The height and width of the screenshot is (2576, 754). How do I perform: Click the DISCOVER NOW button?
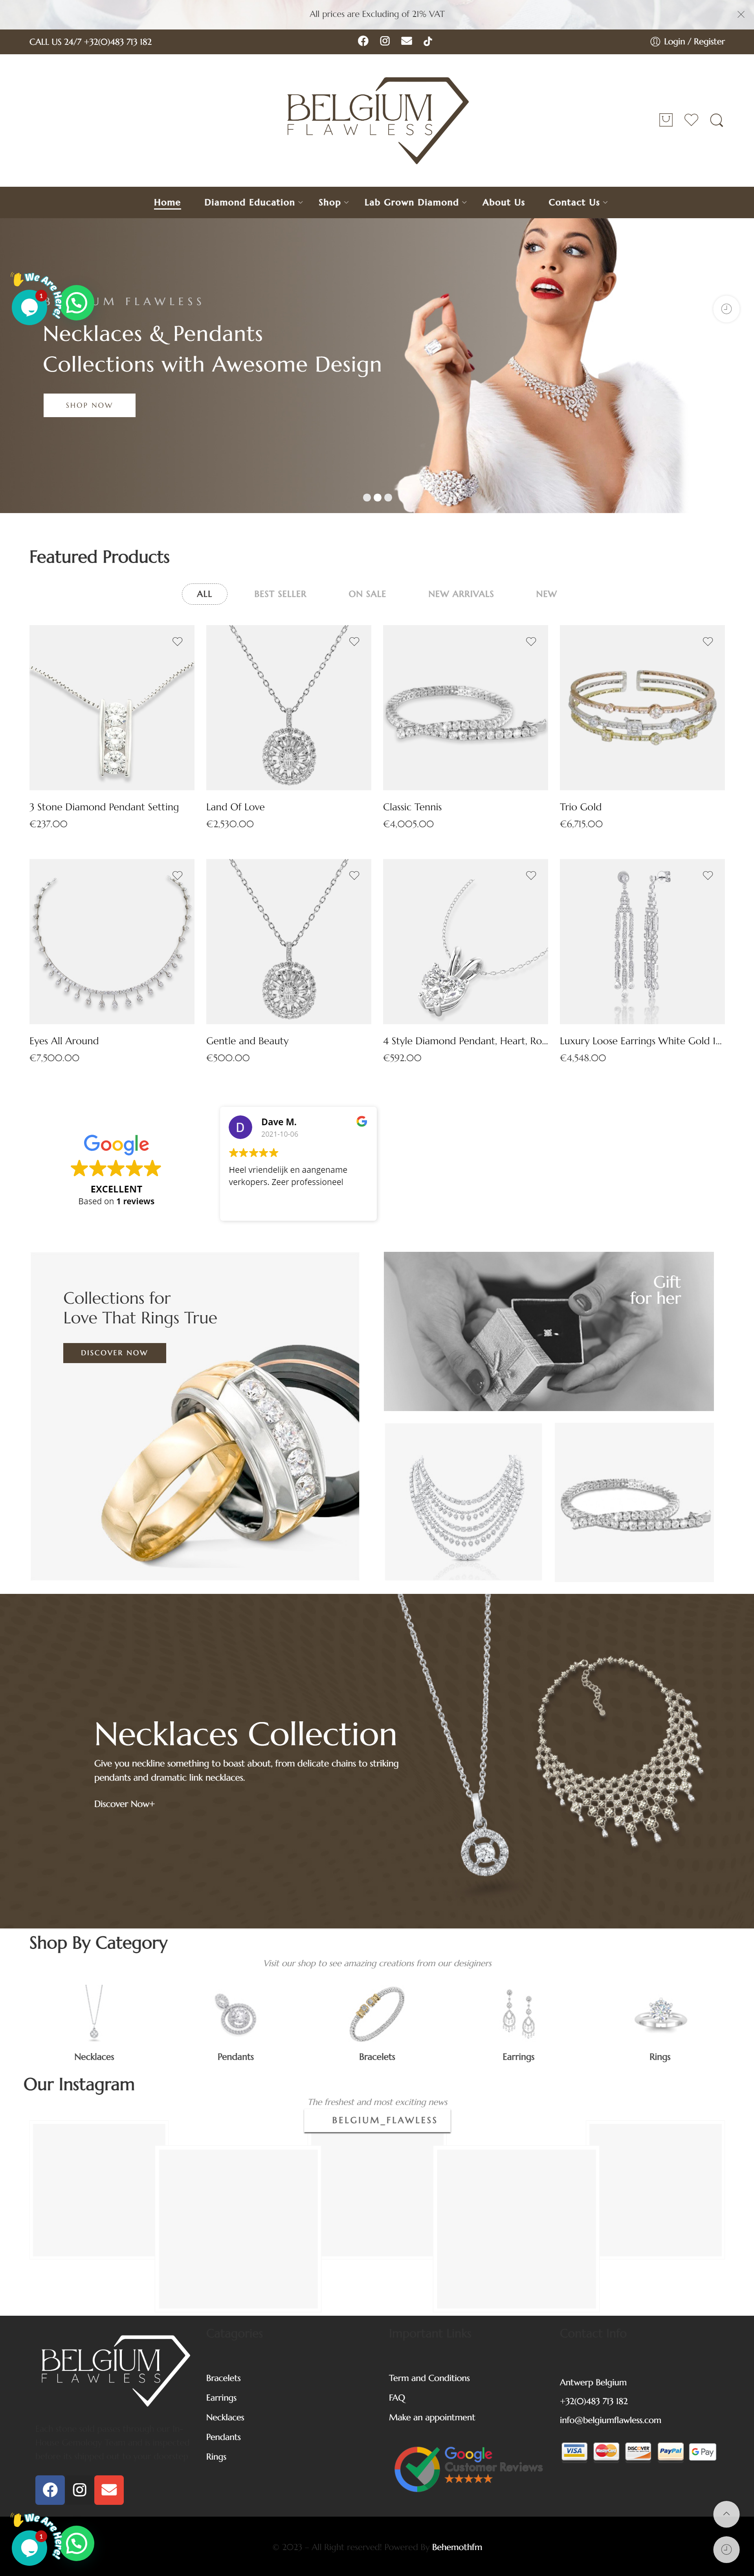[x=114, y=1353]
